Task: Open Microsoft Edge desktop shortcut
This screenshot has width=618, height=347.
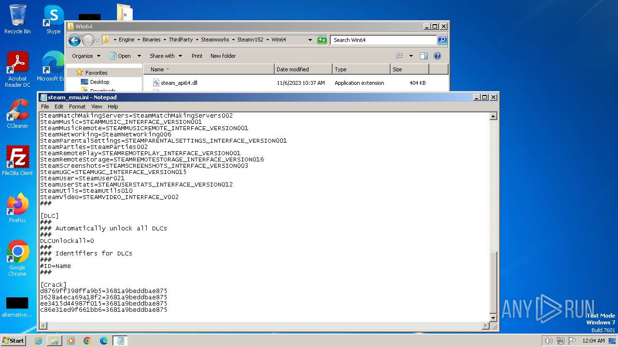Action: (52, 67)
